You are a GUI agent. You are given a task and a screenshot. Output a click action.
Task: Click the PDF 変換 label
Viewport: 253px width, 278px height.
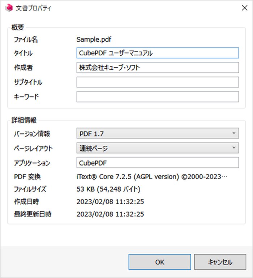(27, 176)
